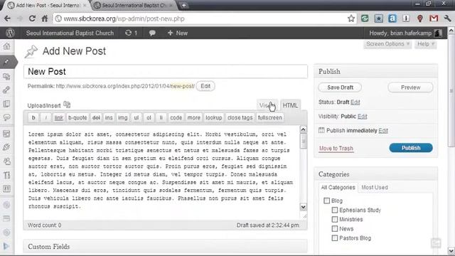This screenshot has height=256, width=455.
Task: Open the Links sidebar icon
Action: click(6, 90)
